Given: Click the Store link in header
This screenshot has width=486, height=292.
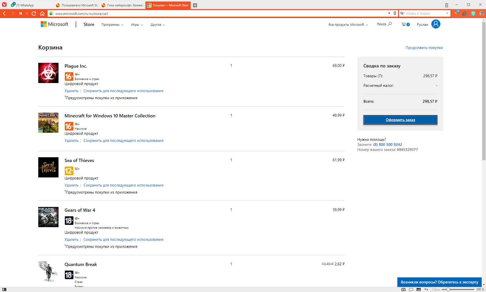Looking at the screenshot, I should pos(89,25).
